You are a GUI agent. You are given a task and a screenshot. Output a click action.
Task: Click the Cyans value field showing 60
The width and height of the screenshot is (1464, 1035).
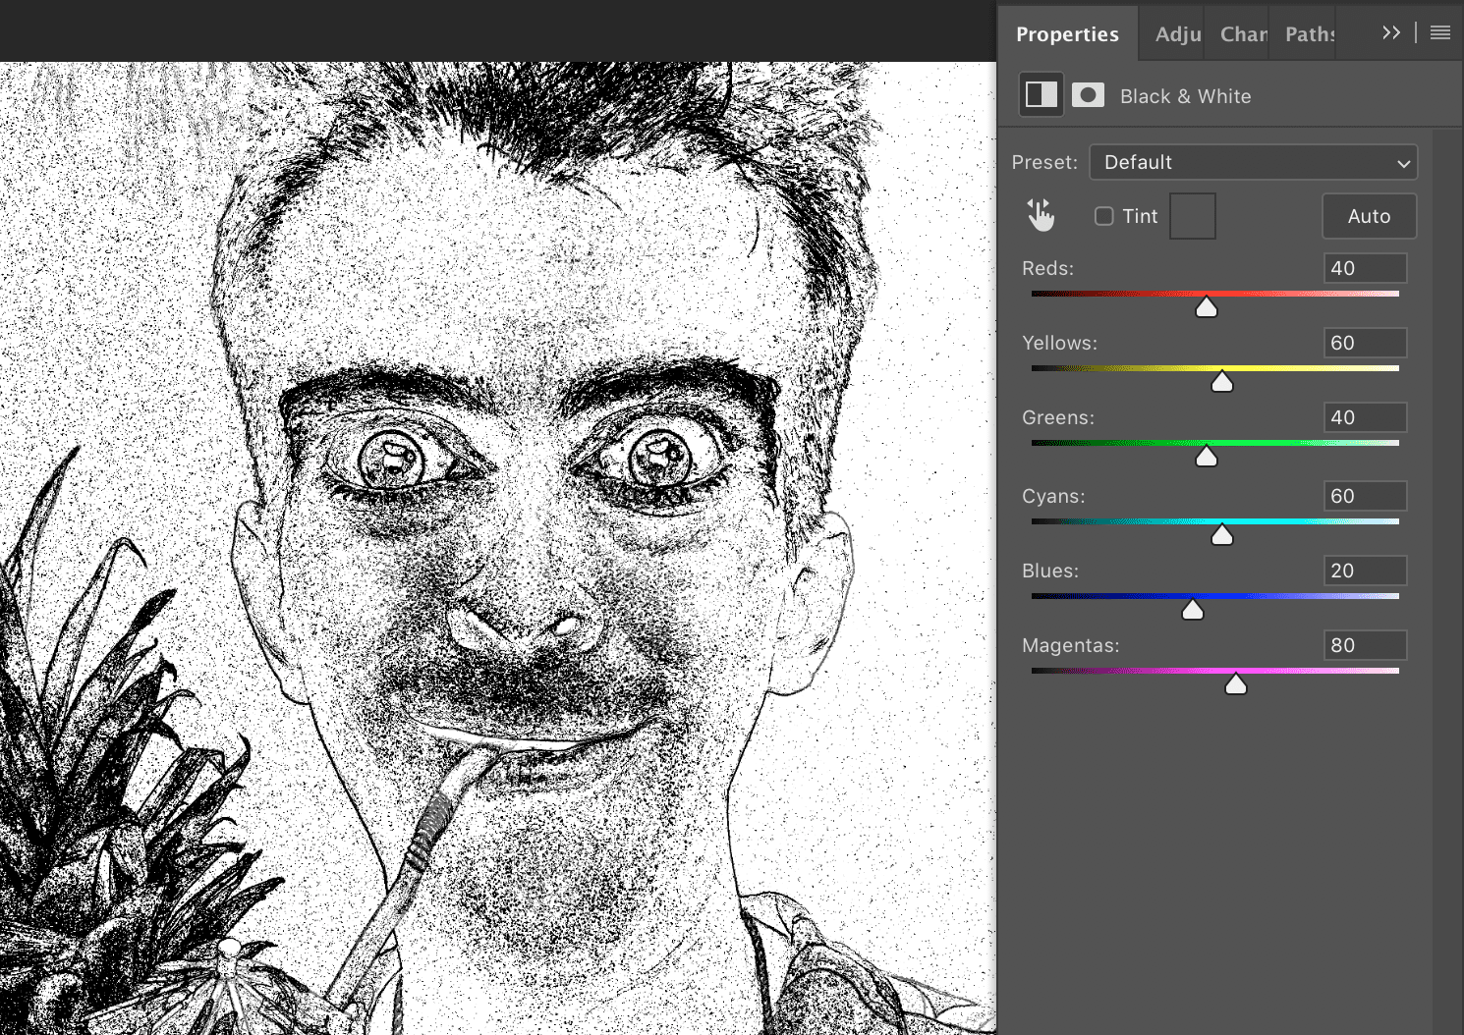(x=1365, y=495)
